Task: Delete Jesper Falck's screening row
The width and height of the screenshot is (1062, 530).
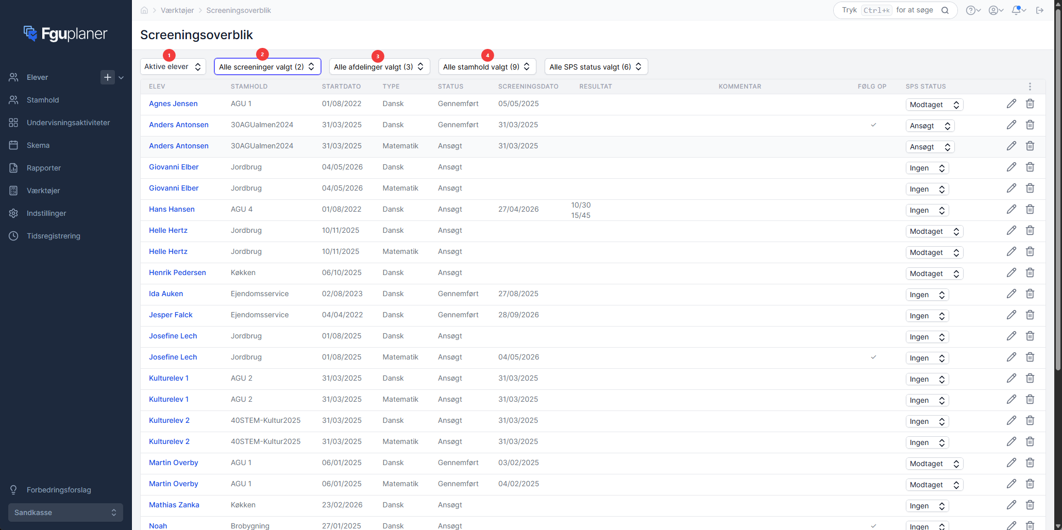Action: 1030,315
